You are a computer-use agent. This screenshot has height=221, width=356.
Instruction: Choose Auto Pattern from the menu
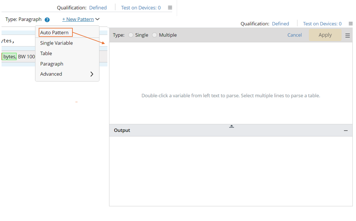[x=54, y=32]
